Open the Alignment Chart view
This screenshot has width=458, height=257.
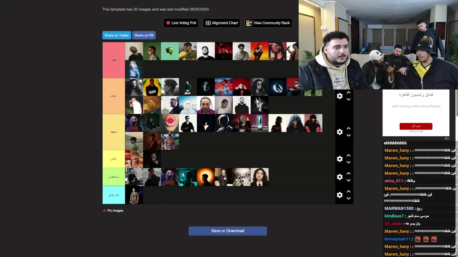221,23
